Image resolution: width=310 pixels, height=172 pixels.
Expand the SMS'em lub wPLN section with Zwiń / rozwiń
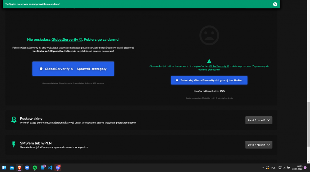click(259, 145)
